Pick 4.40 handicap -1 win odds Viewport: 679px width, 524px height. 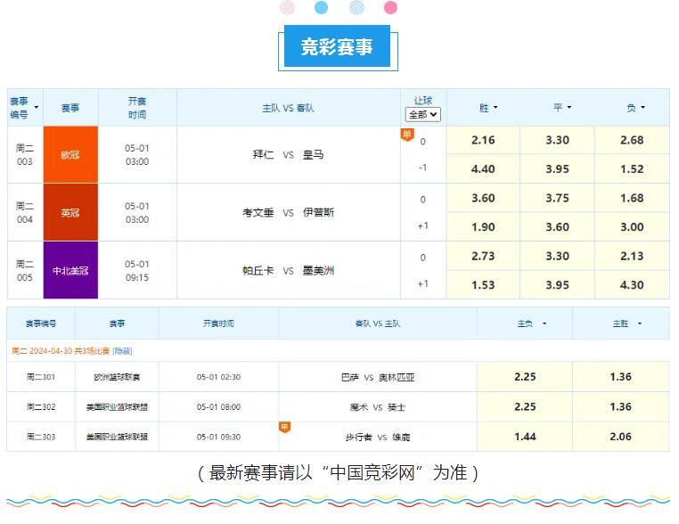[483, 169]
